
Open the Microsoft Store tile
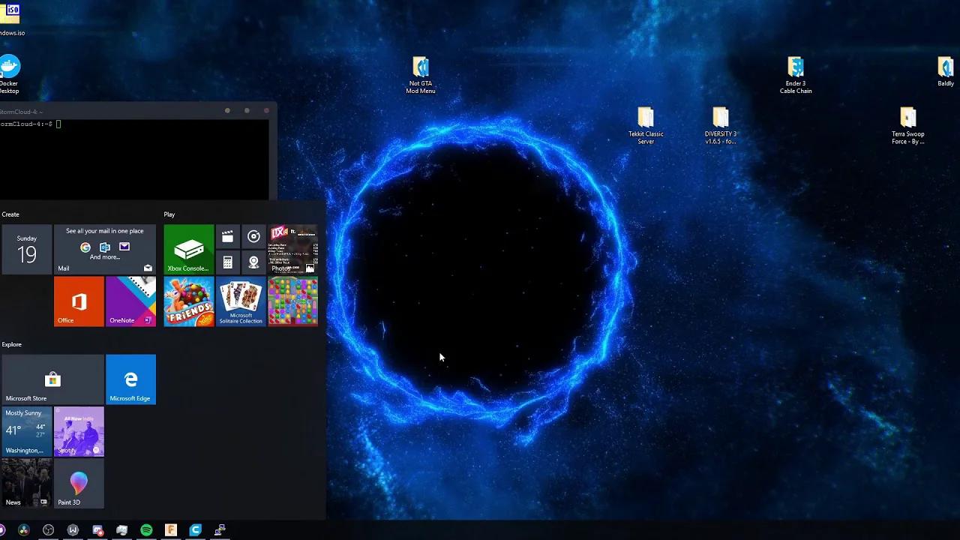(x=52, y=379)
